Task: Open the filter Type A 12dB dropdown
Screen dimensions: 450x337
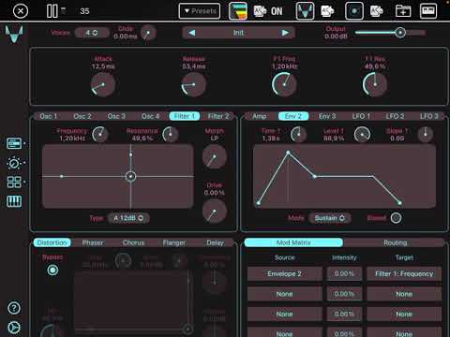Action: pos(128,218)
